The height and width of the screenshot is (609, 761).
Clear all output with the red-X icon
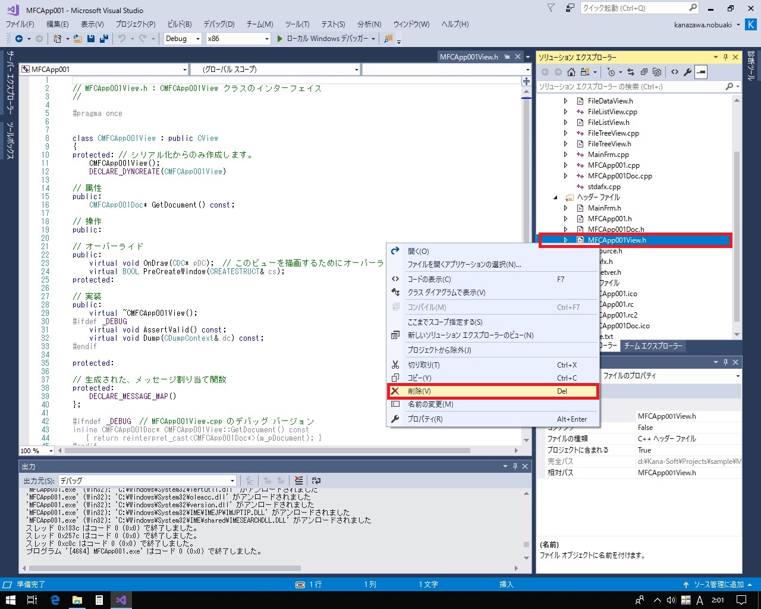tap(298, 481)
